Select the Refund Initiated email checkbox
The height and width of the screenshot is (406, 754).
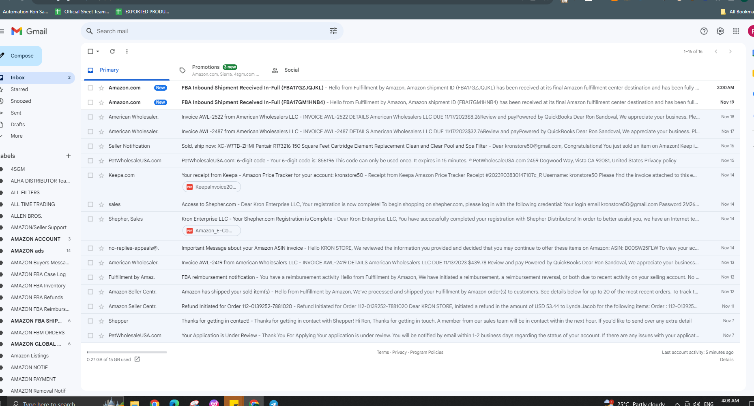point(90,306)
